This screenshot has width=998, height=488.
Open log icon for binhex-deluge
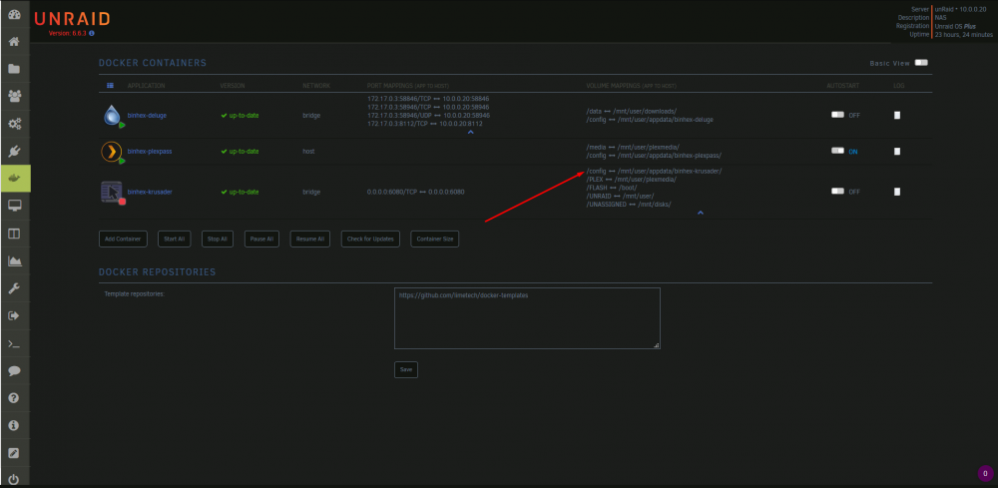(x=897, y=115)
